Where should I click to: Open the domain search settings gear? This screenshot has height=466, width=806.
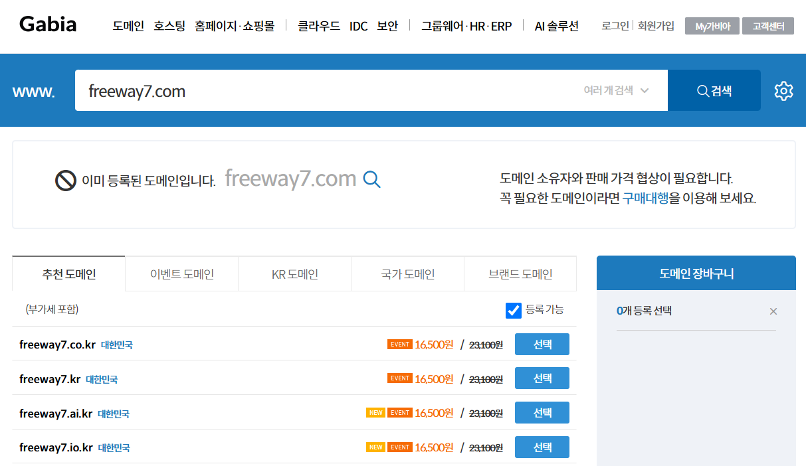point(783,90)
